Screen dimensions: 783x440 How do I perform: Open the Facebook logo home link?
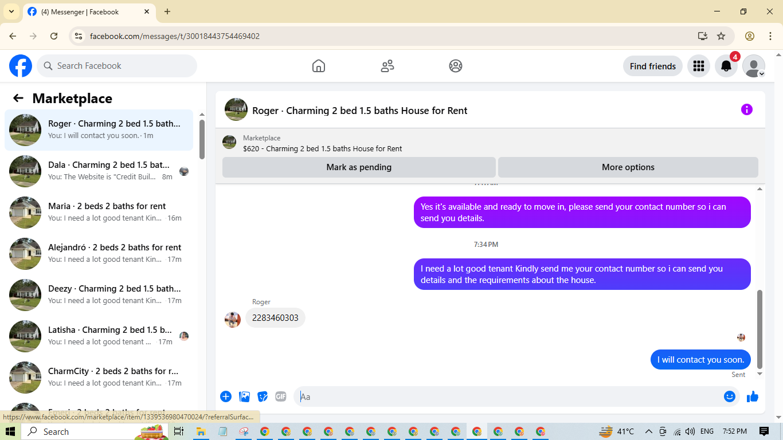21,66
